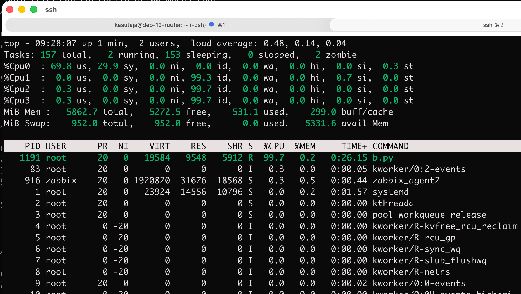Click the zabbix user entry

point(61,181)
